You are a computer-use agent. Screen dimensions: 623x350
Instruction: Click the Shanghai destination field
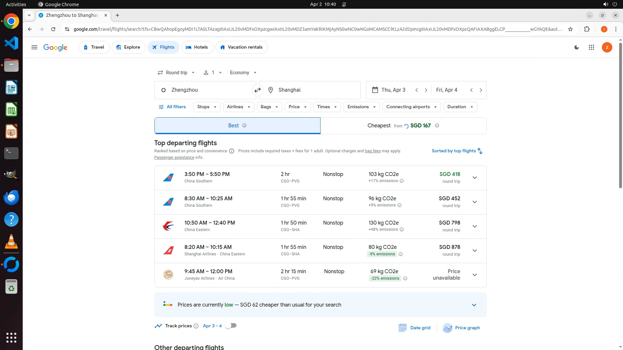coord(310,90)
